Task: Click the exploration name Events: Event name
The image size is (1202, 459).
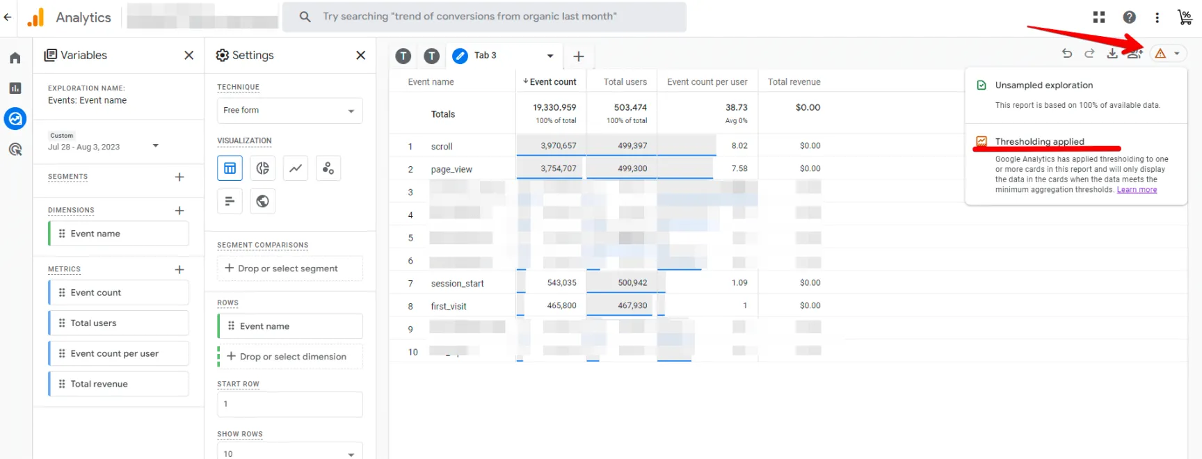Action: pos(87,100)
